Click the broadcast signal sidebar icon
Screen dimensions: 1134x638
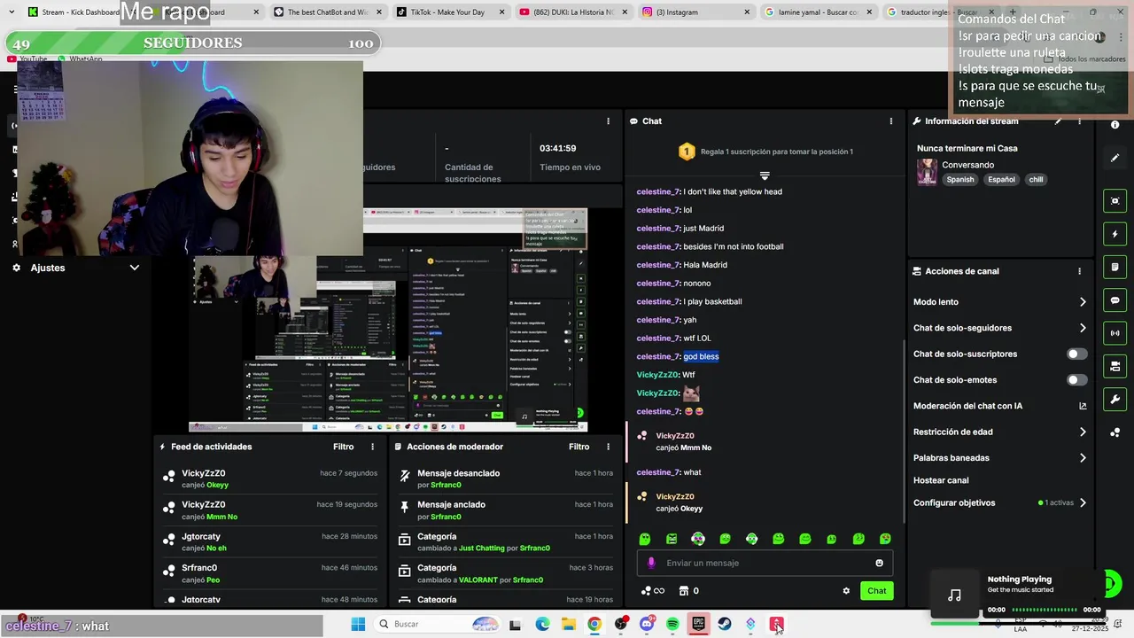pos(1115,333)
